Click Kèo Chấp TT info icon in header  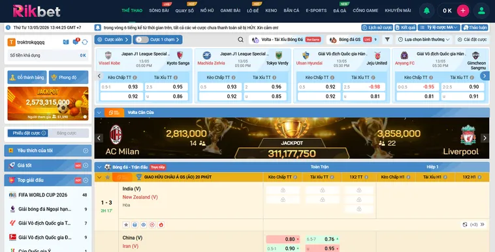click(x=295, y=177)
